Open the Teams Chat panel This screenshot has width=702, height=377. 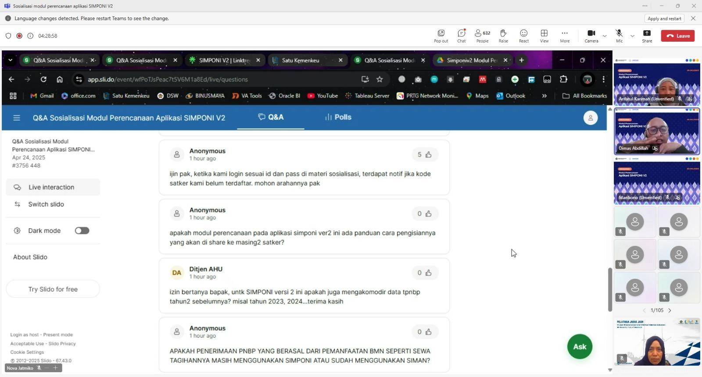click(461, 36)
